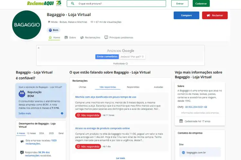Open 'Atraso na entrega de produto' complaint
Viewport: 241px width, 160px height.
(103, 128)
